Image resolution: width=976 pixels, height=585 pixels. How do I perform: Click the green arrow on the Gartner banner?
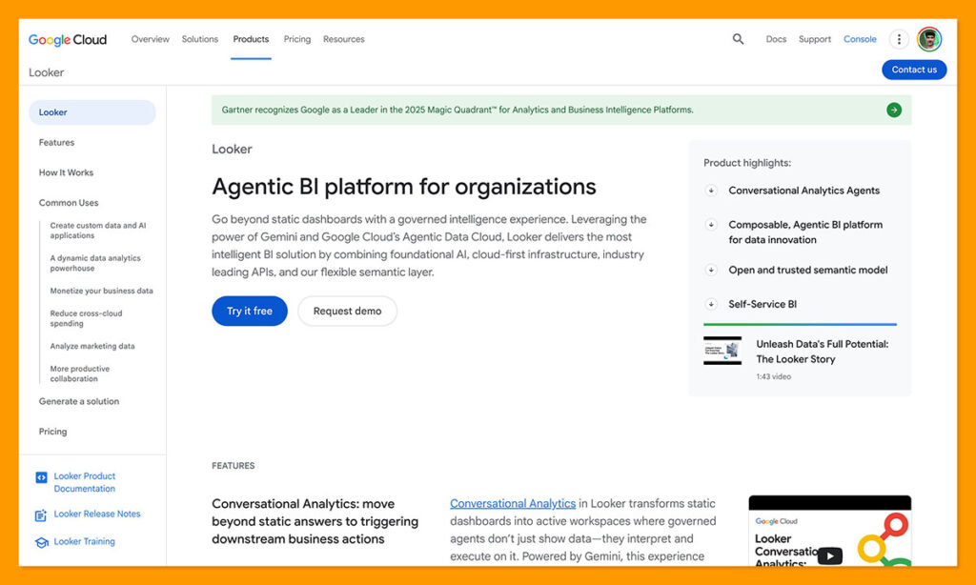pyautogui.click(x=893, y=111)
